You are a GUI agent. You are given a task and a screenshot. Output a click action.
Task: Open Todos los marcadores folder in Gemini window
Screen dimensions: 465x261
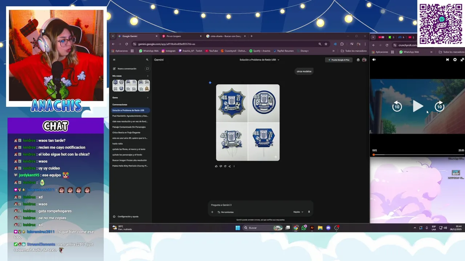pyautogui.click(x=354, y=51)
